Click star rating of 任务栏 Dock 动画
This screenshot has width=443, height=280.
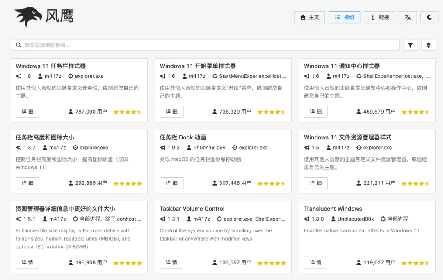click(272, 184)
